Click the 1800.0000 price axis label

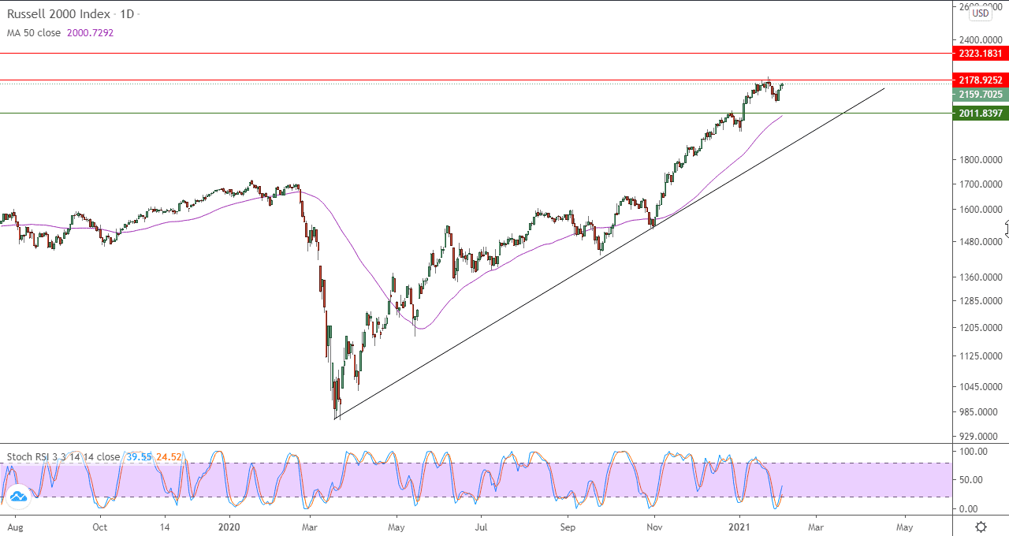point(980,160)
